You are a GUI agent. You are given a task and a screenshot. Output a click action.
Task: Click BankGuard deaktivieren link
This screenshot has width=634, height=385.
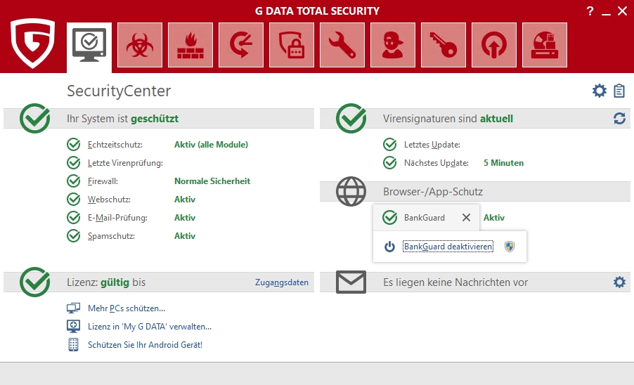click(448, 247)
